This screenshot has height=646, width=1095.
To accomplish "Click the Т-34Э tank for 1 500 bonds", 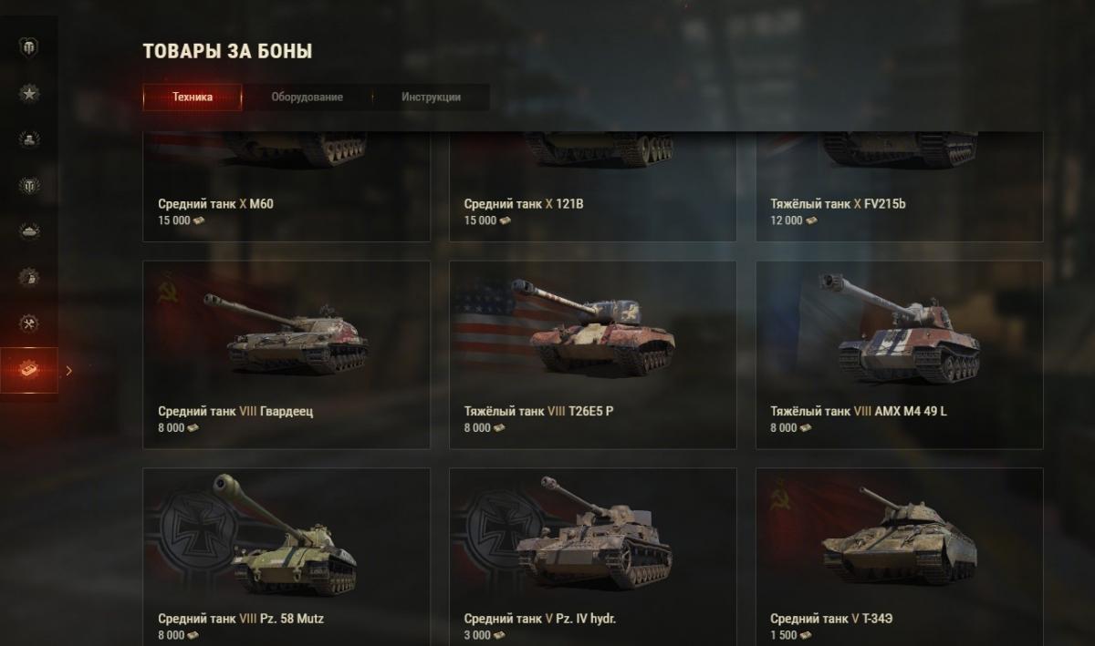I will 899,557.
